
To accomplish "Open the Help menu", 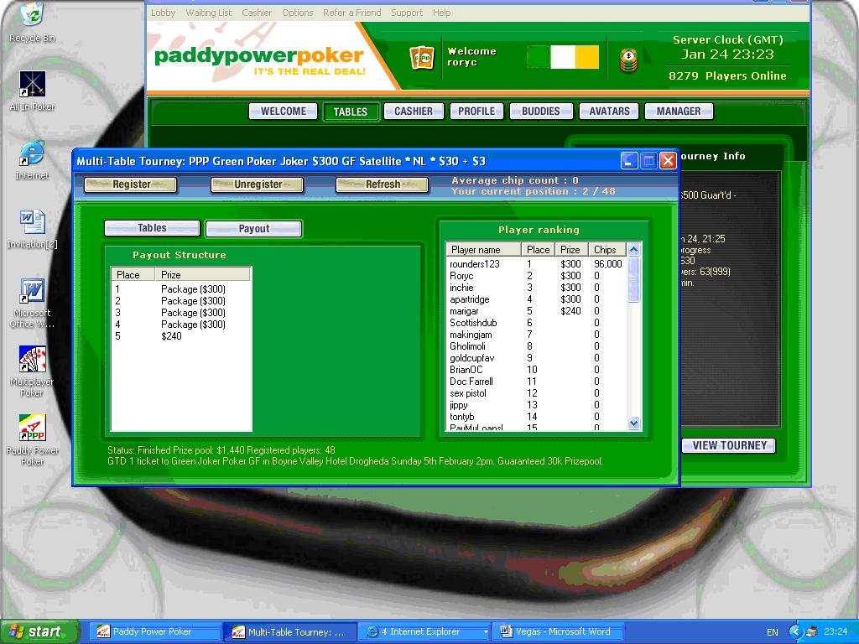I will coord(441,13).
